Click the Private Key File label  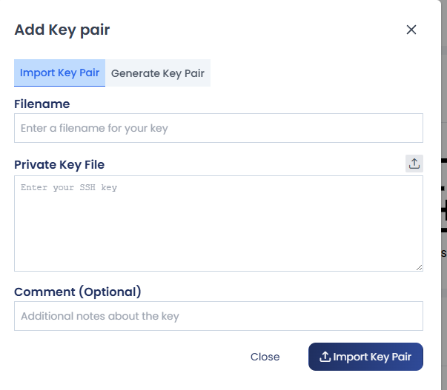[x=59, y=164]
